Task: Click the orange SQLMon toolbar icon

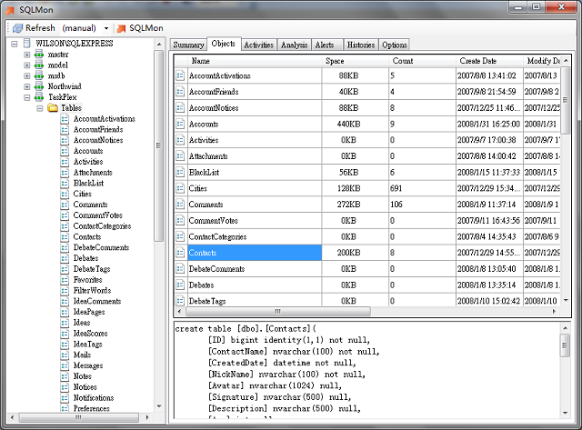Action: click(x=120, y=28)
